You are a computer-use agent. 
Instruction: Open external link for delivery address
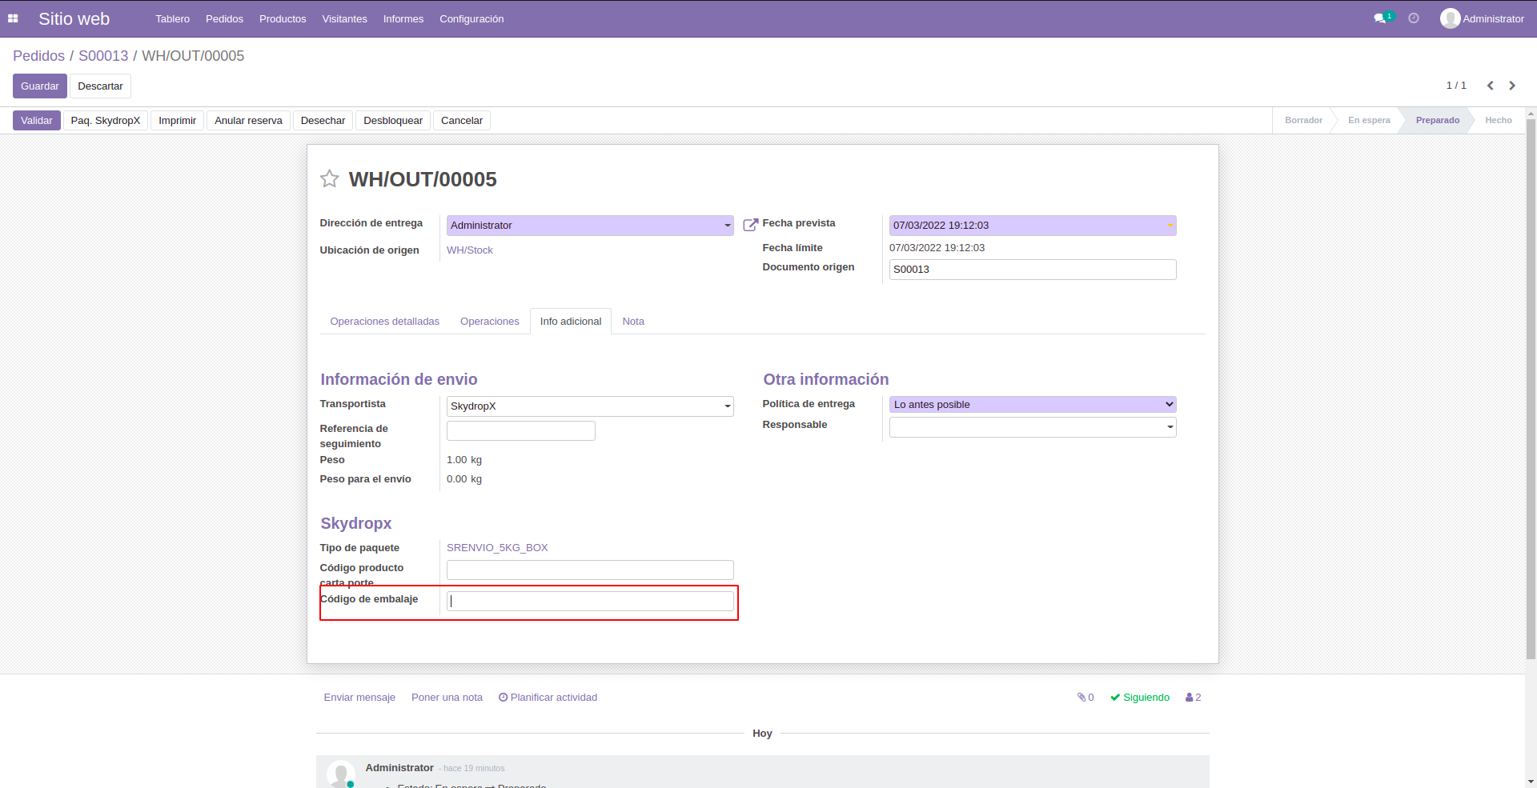pos(750,225)
